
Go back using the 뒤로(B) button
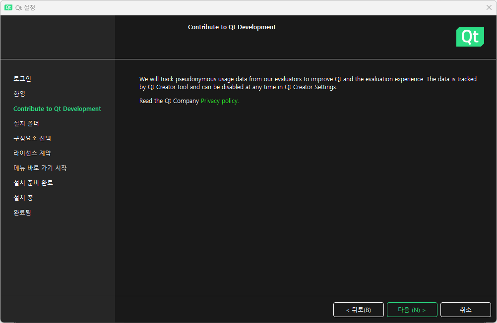pos(359,310)
